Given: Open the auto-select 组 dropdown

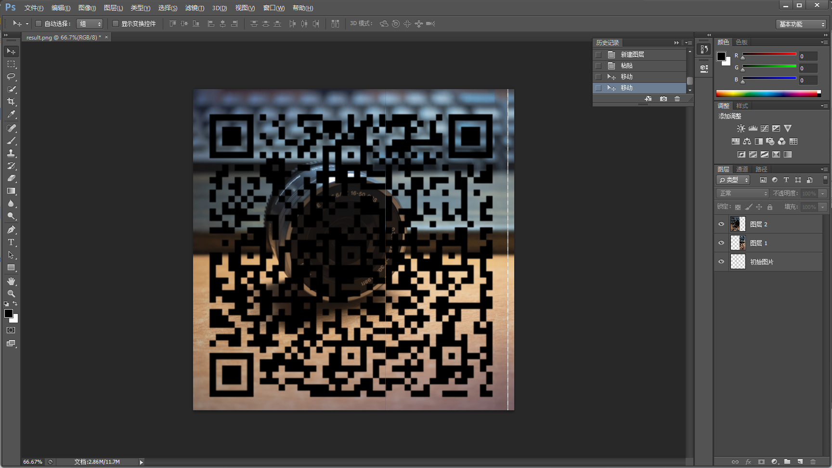Looking at the screenshot, I should (90, 24).
